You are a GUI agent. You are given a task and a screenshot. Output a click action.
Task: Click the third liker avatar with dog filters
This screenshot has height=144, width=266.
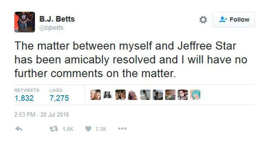[120, 95]
